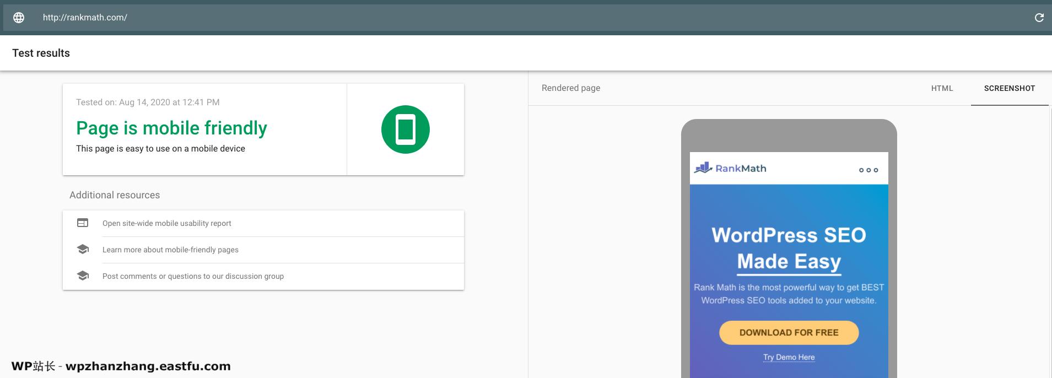Click the reload test icon
Screen dimensions: 1052x378
click(1039, 18)
